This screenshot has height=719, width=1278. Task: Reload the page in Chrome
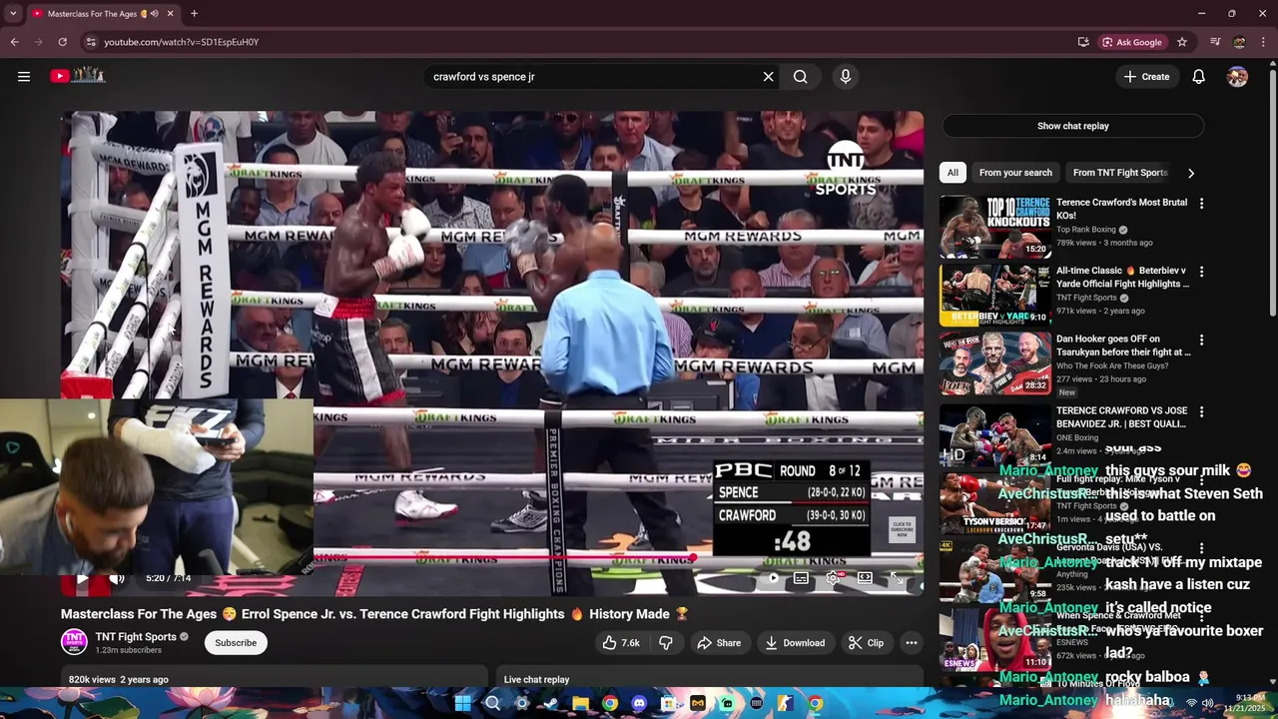[62, 42]
